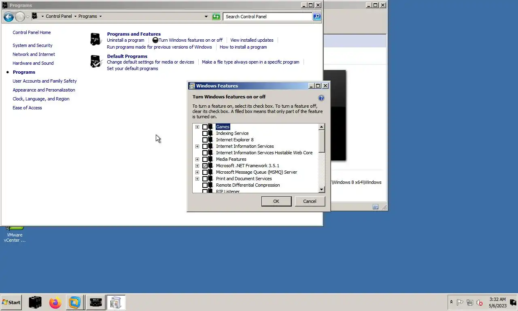
Task: Open the recent pages dropdown arrow
Action: (28, 17)
